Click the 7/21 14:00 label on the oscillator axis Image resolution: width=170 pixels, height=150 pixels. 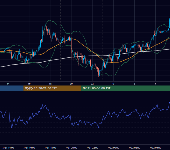[8, 147]
